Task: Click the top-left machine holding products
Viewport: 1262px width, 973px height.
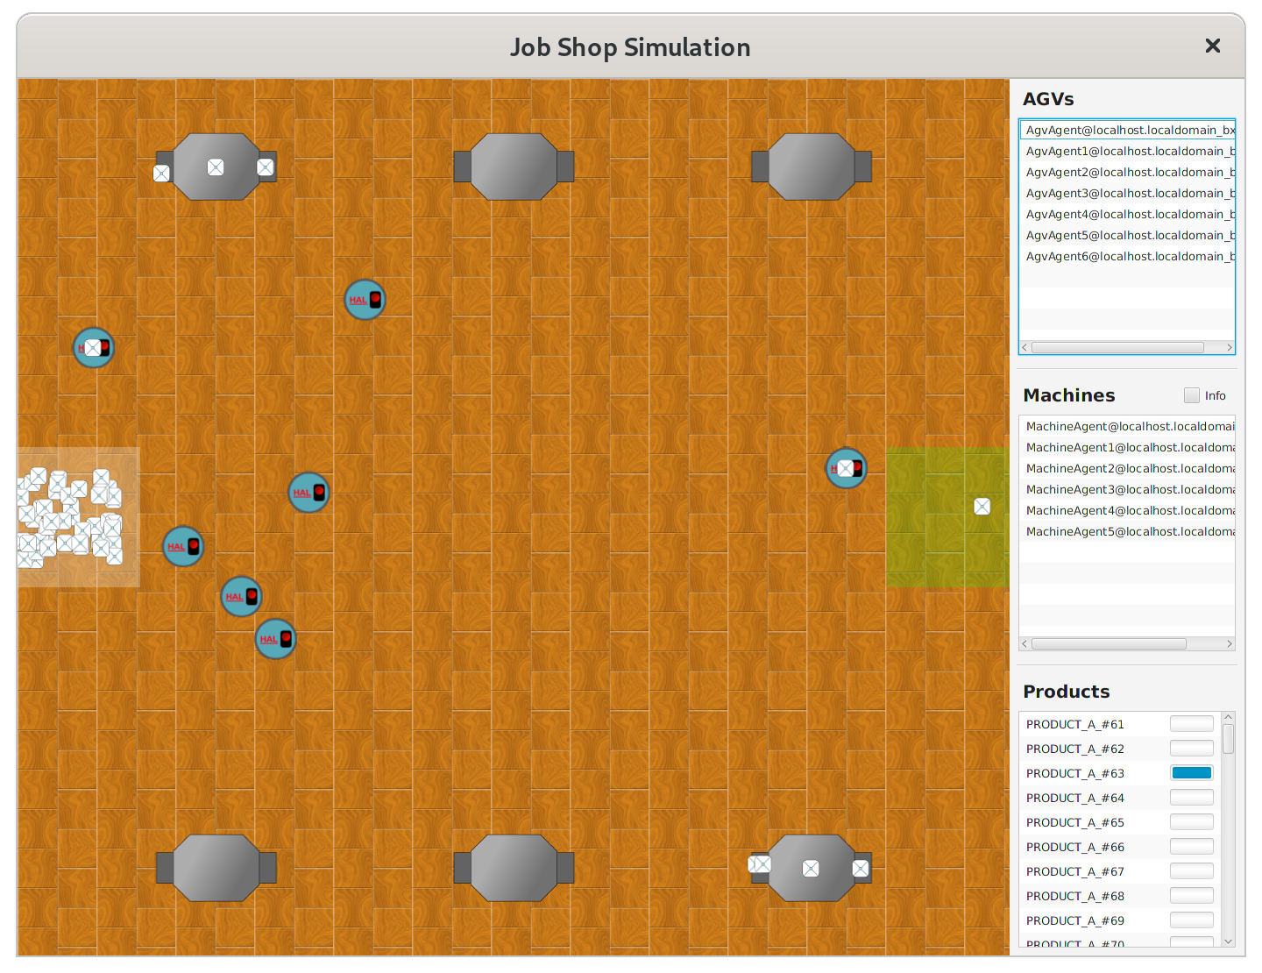Action: (x=216, y=167)
